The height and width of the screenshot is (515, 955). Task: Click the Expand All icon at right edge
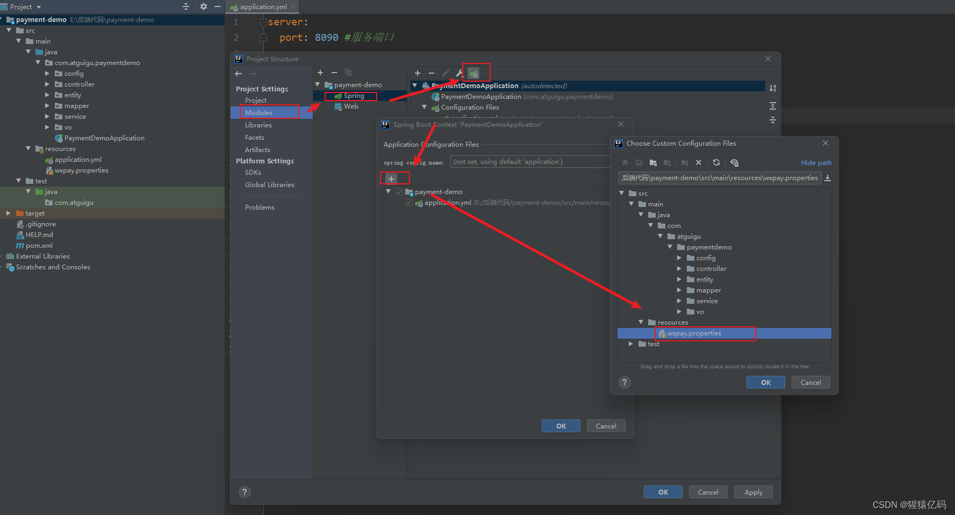click(773, 106)
